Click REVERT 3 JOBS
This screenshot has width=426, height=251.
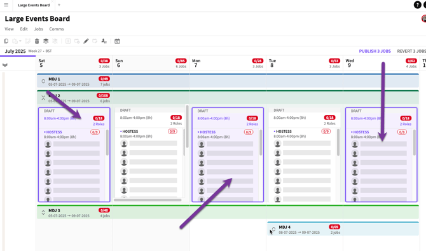coord(411,51)
